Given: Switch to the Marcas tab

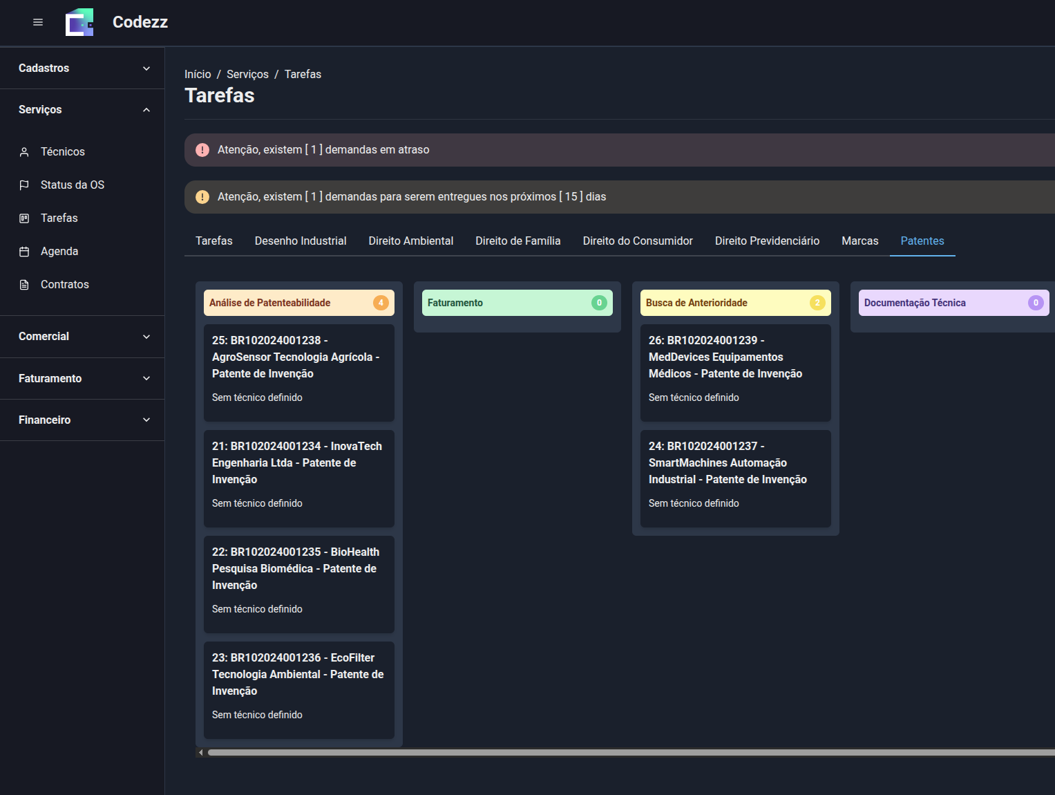Looking at the screenshot, I should click(x=859, y=241).
